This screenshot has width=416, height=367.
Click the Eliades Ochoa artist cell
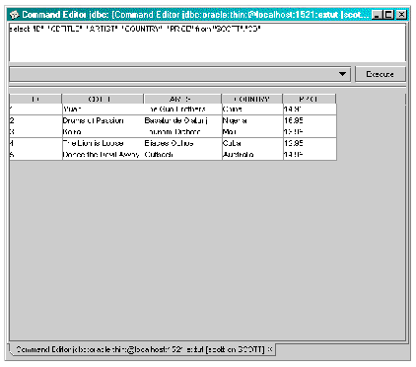[x=182, y=143]
